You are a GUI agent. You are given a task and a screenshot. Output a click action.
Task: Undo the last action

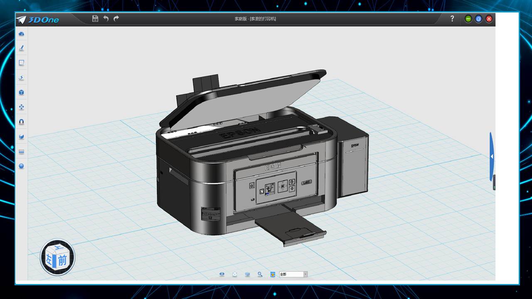[x=106, y=19]
